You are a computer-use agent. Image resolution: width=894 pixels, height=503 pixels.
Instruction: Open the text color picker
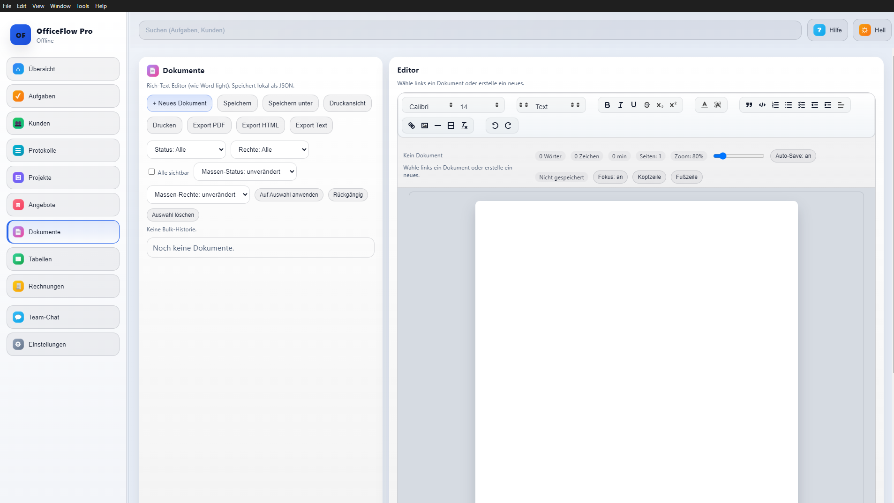pos(704,105)
